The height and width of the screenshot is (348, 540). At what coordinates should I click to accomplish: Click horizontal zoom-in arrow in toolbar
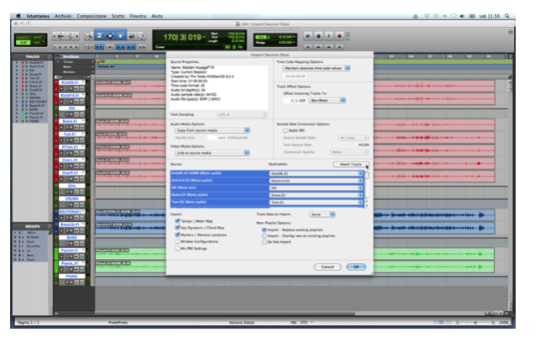[x=76, y=36]
